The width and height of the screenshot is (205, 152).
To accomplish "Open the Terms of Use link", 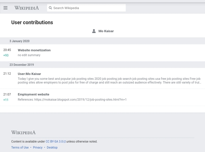I will 20,147.
